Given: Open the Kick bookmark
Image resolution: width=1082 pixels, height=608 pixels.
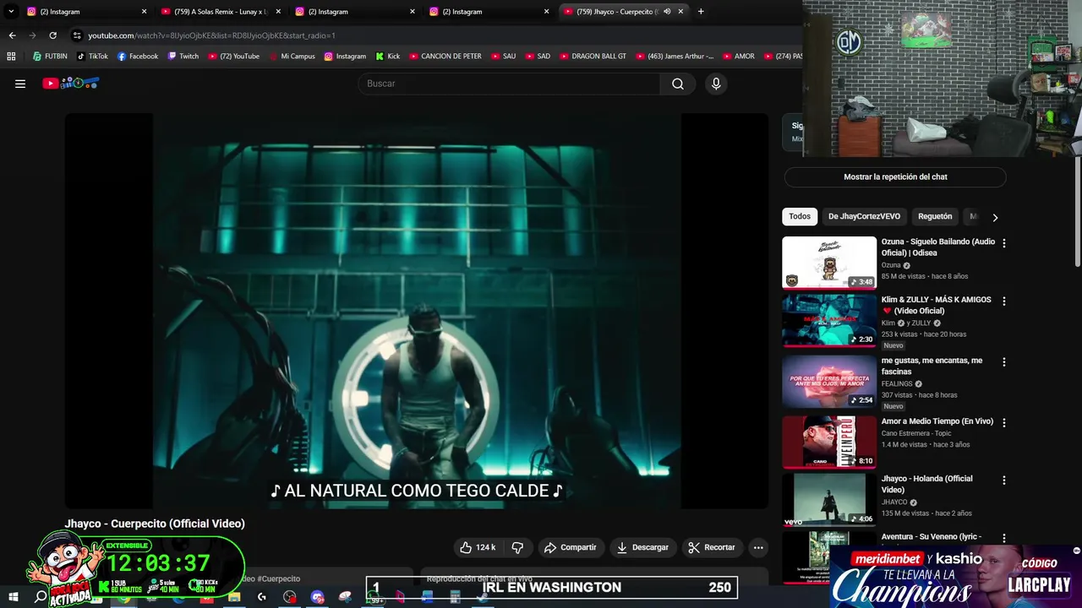Looking at the screenshot, I should coord(388,57).
